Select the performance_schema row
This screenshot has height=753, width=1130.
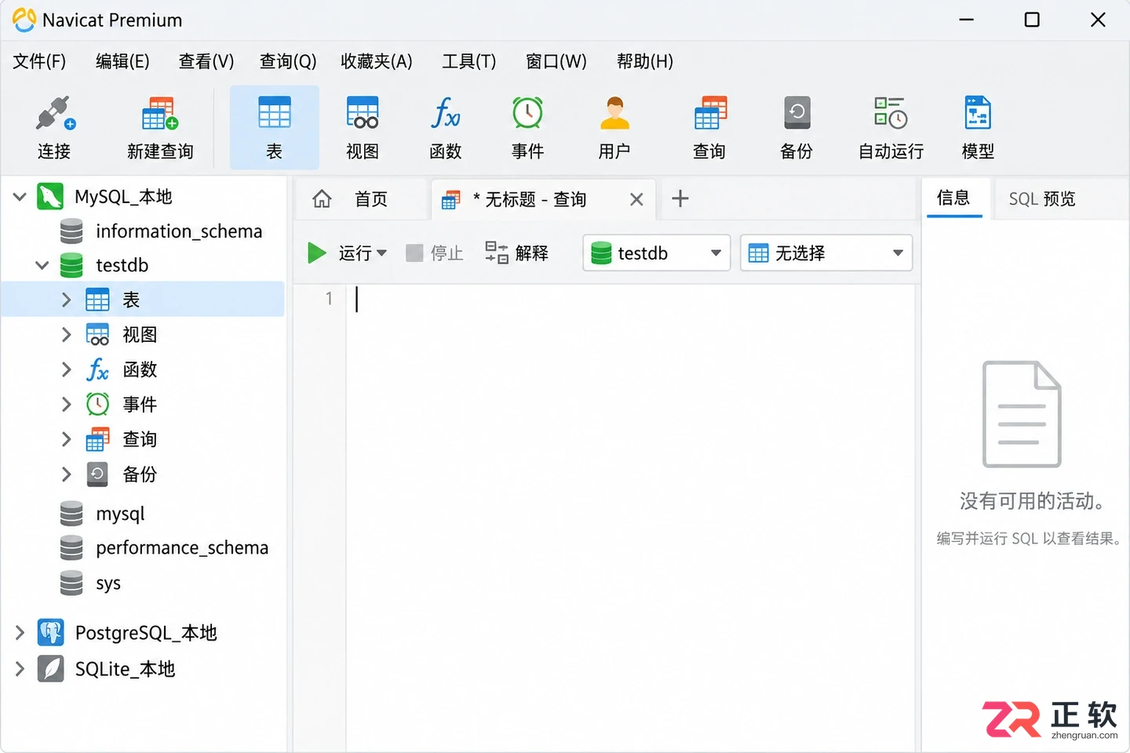tap(143, 547)
